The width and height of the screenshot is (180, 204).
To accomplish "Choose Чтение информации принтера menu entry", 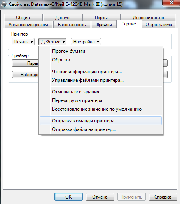I will pyautogui.click(x=101, y=72).
